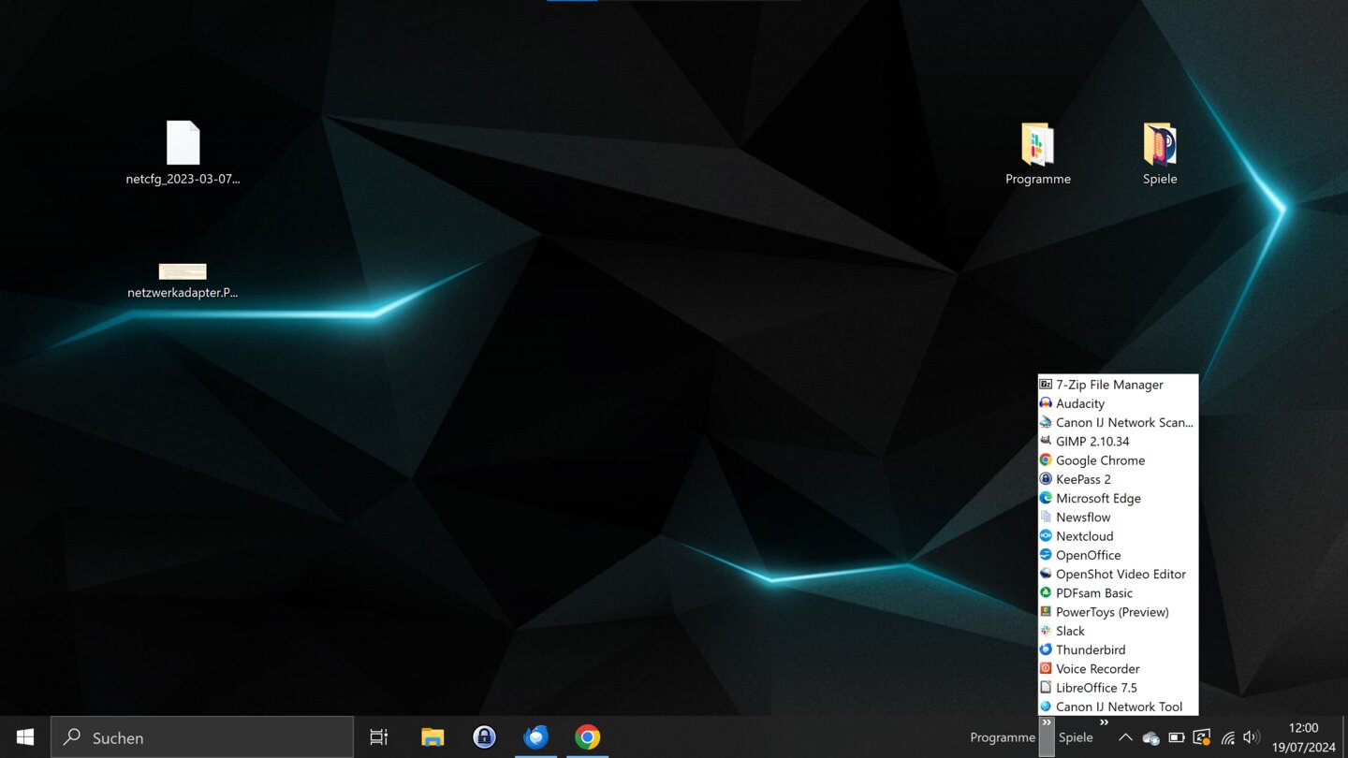
Task: Switch to Thunderbird in taskbar
Action: coord(536,737)
